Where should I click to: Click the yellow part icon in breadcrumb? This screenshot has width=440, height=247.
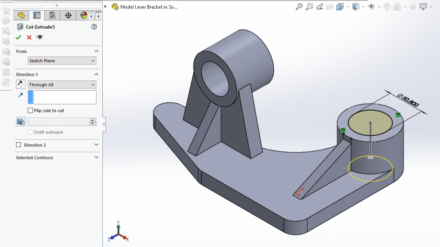coord(115,6)
